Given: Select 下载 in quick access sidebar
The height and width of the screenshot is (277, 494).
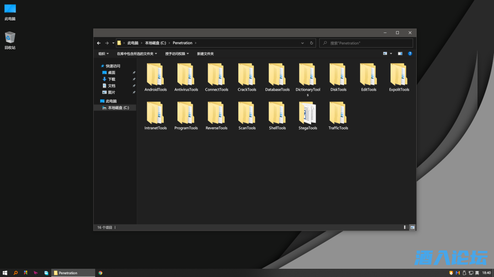Looking at the screenshot, I should click(x=112, y=79).
